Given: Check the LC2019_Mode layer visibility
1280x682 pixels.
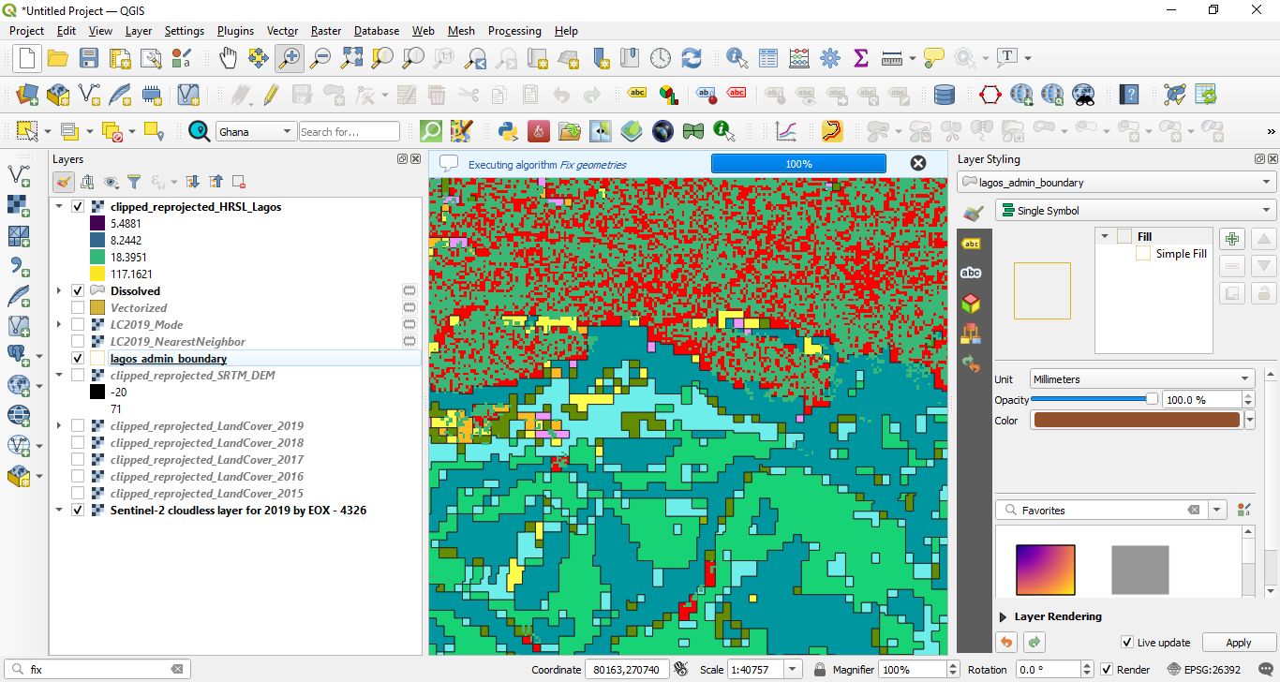Looking at the screenshot, I should tap(78, 325).
